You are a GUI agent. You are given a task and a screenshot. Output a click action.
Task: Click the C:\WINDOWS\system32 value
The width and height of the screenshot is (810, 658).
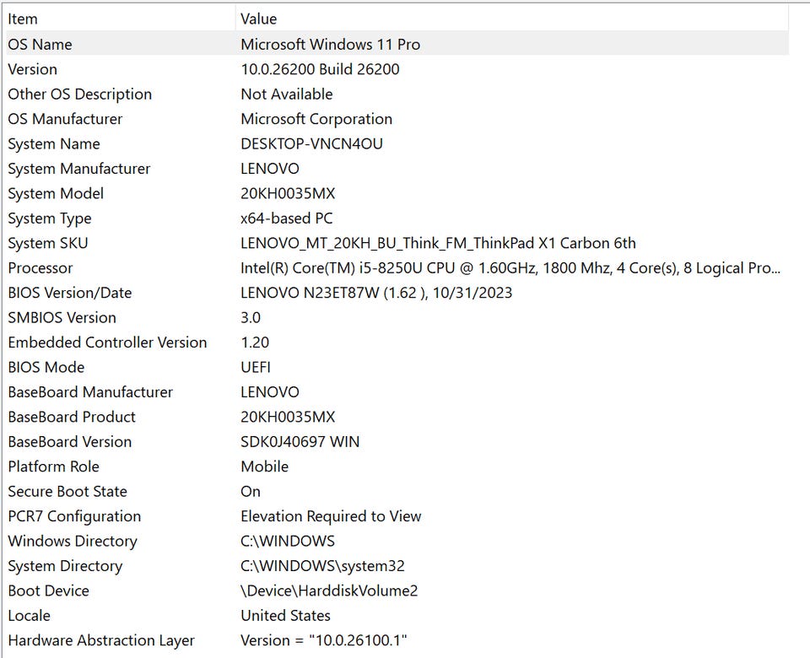click(x=323, y=565)
